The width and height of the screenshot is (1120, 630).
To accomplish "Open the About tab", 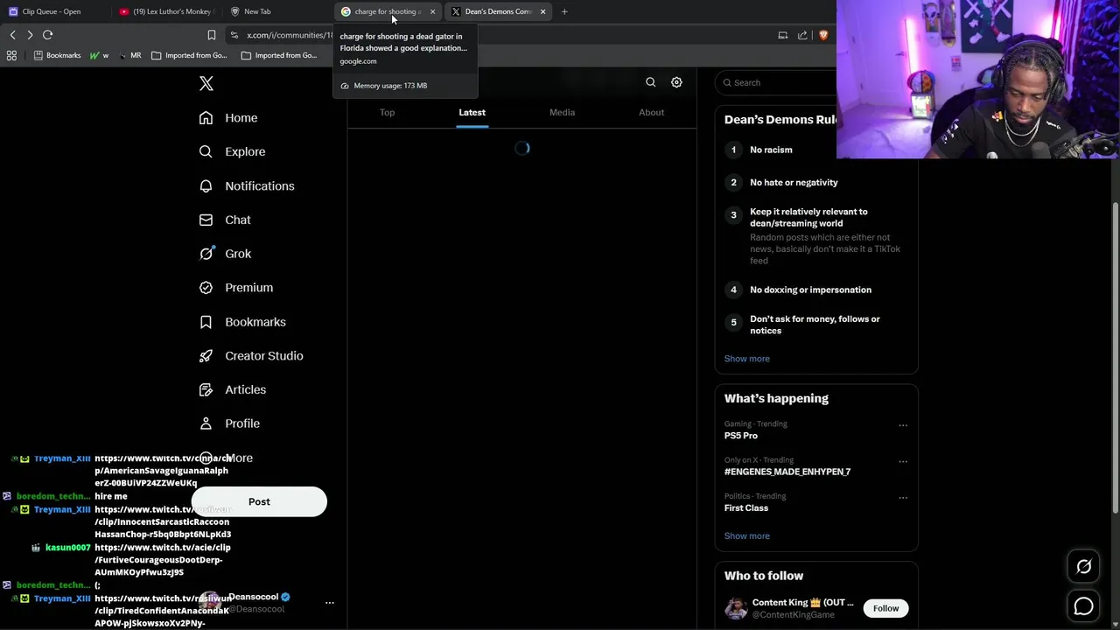I will (x=651, y=112).
